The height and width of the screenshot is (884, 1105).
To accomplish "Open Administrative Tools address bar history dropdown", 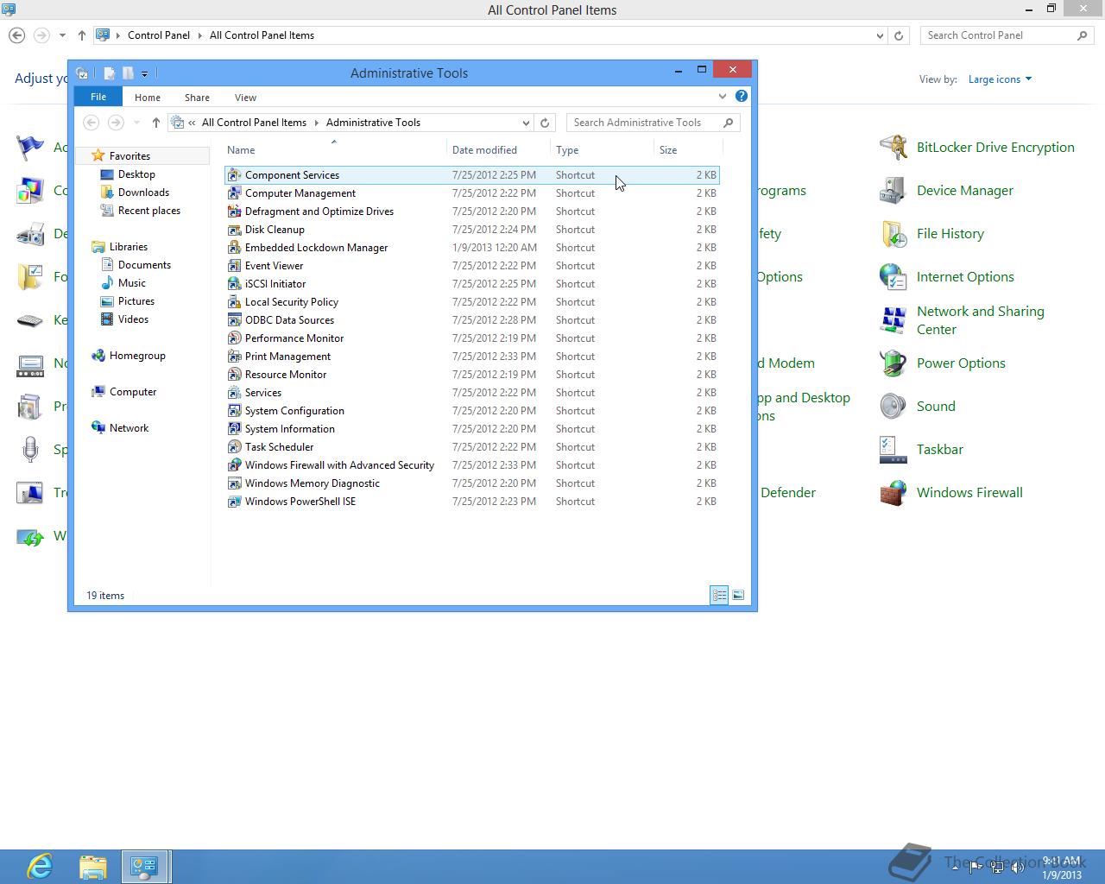I will point(526,123).
